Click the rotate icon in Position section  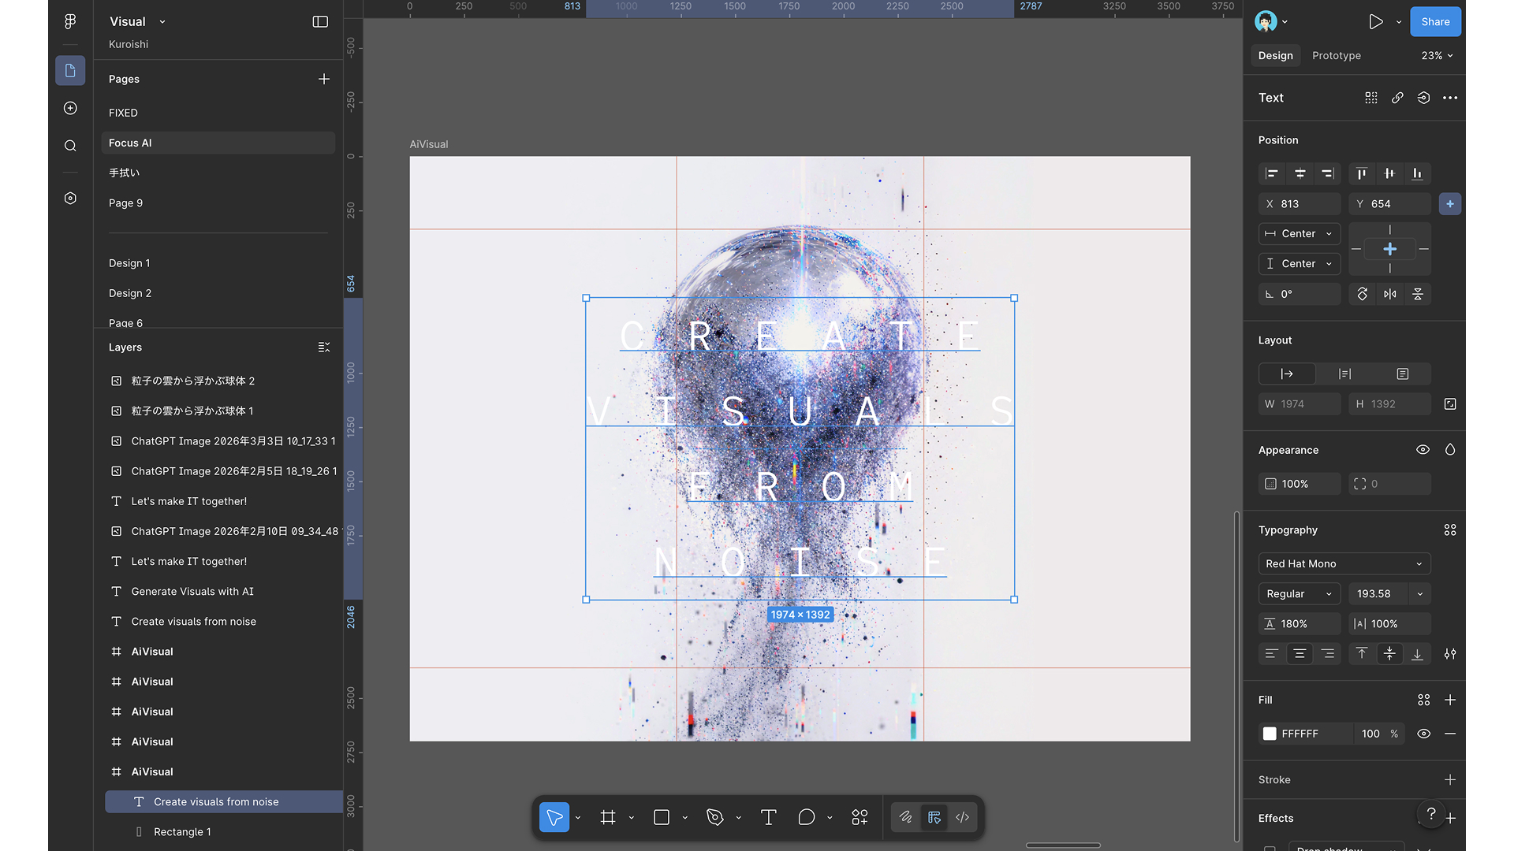tap(1361, 294)
